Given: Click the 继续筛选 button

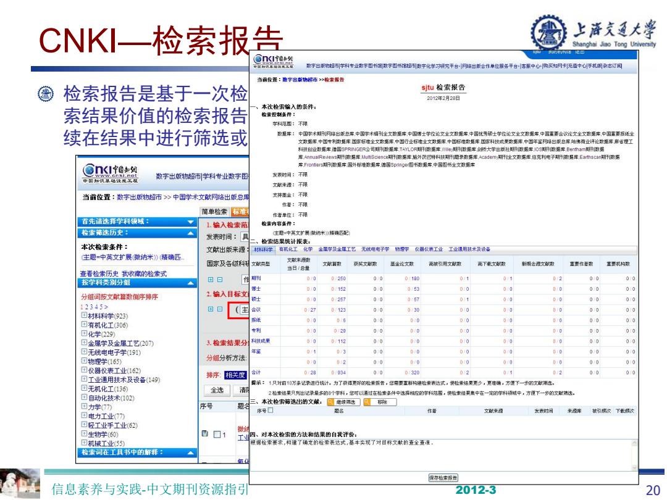Looking at the screenshot, I should click(344, 402).
